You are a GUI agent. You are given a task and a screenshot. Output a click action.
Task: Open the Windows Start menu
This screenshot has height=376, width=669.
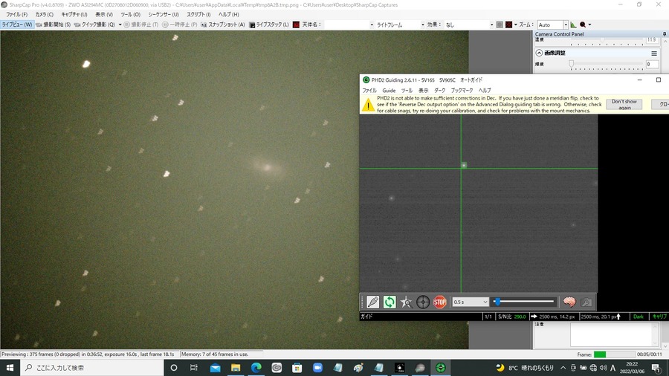pos(10,368)
